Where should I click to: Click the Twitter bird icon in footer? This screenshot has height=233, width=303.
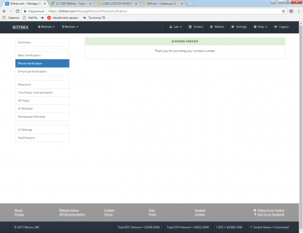tap(255, 210)
